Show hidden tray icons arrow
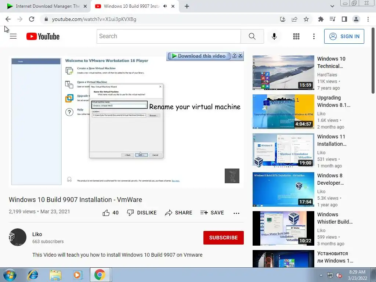 tap(321, 275)
